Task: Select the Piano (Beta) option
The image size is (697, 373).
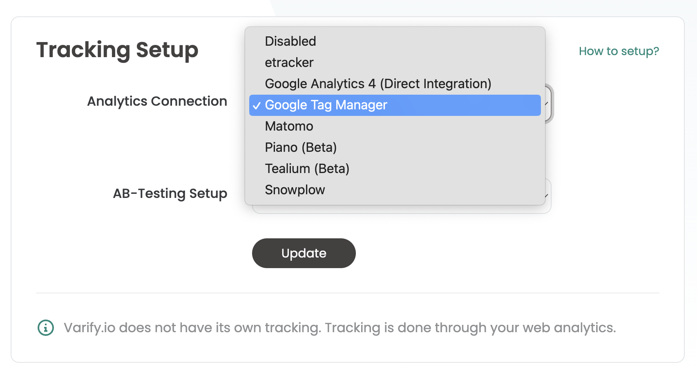Action: coord(395,147)
